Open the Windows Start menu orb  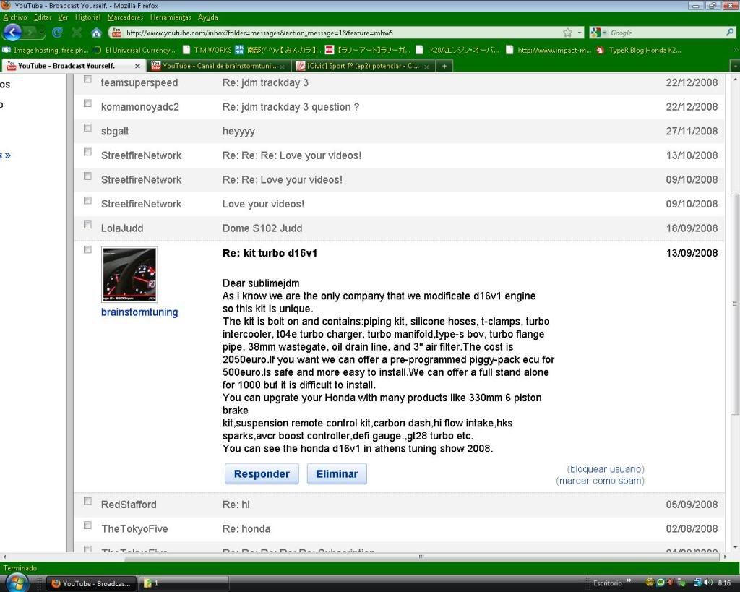click(16, 583)
